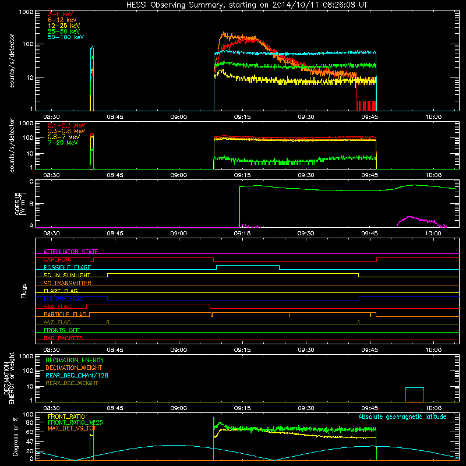Select the ECLIPSE_FLAG label
Screen dimensions: 466x466
pos(63,299)
